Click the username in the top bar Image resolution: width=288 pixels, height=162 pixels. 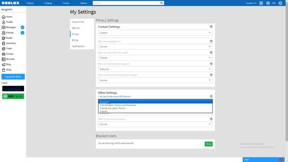pyautogui.click(x=251, y=3)
